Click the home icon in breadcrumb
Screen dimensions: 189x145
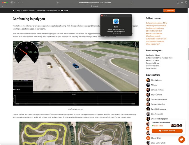pos(14,10)
